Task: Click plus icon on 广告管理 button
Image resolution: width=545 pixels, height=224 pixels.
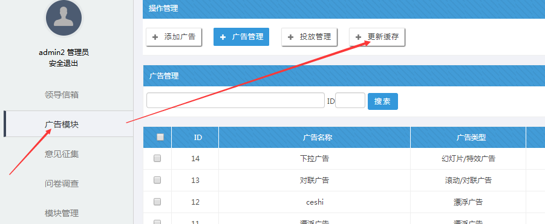Action: pos(223,37)
